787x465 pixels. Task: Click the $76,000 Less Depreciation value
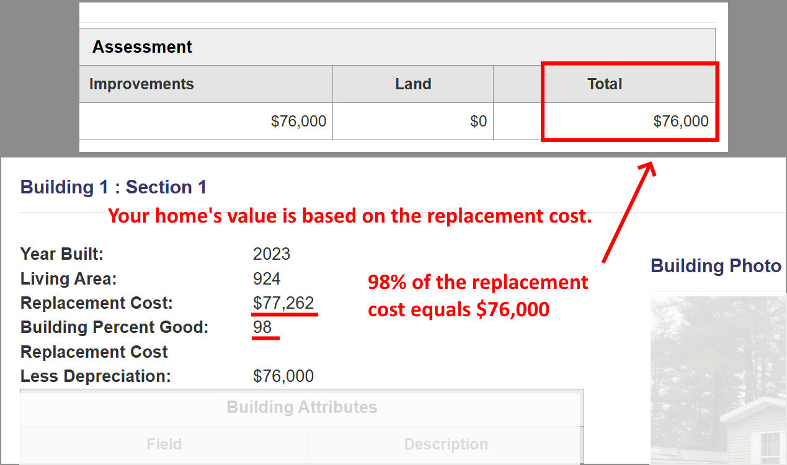pyautogui.click(x=283, y=376)
